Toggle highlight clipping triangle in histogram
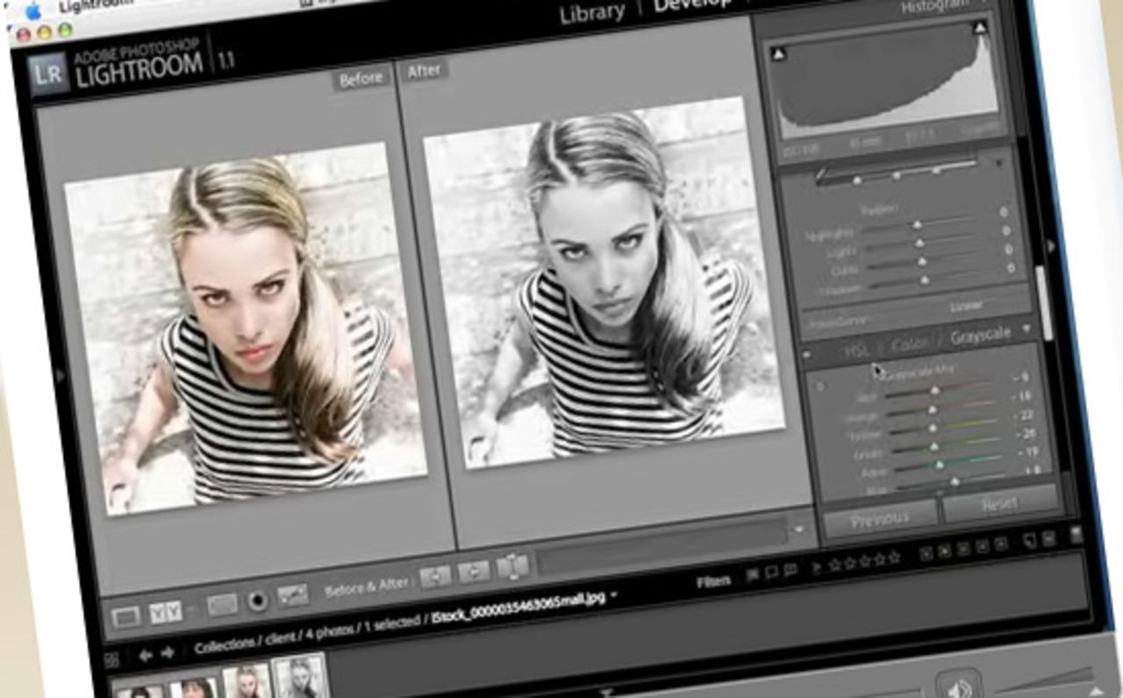Image resolution: width=1123 pixels, height=698 pixels. point(979,29)
